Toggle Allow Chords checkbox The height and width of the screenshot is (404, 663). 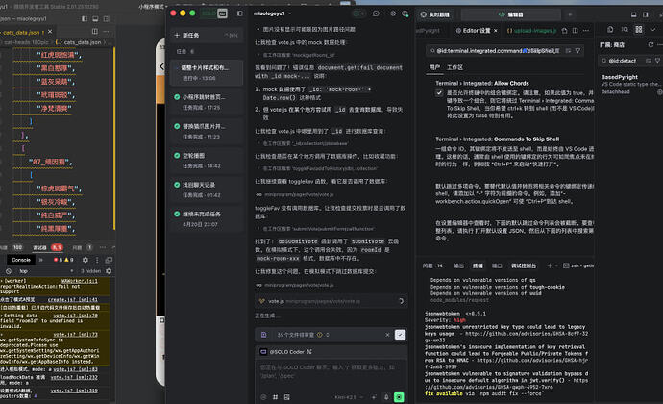[439, 92]
